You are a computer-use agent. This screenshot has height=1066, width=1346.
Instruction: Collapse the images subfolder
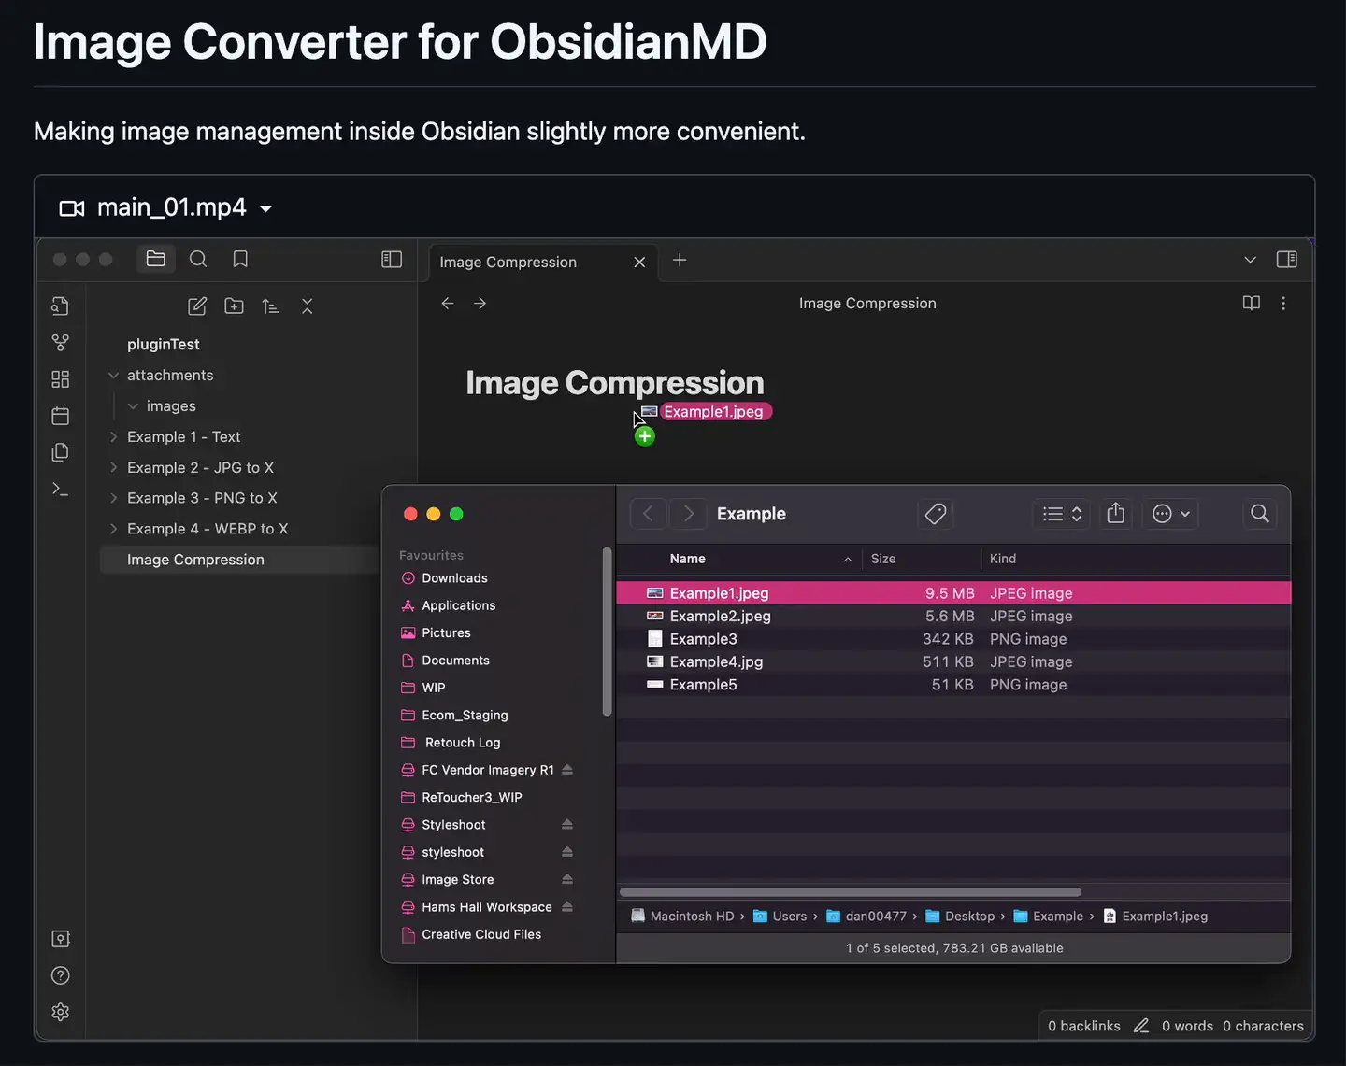(x=133, y=406)
